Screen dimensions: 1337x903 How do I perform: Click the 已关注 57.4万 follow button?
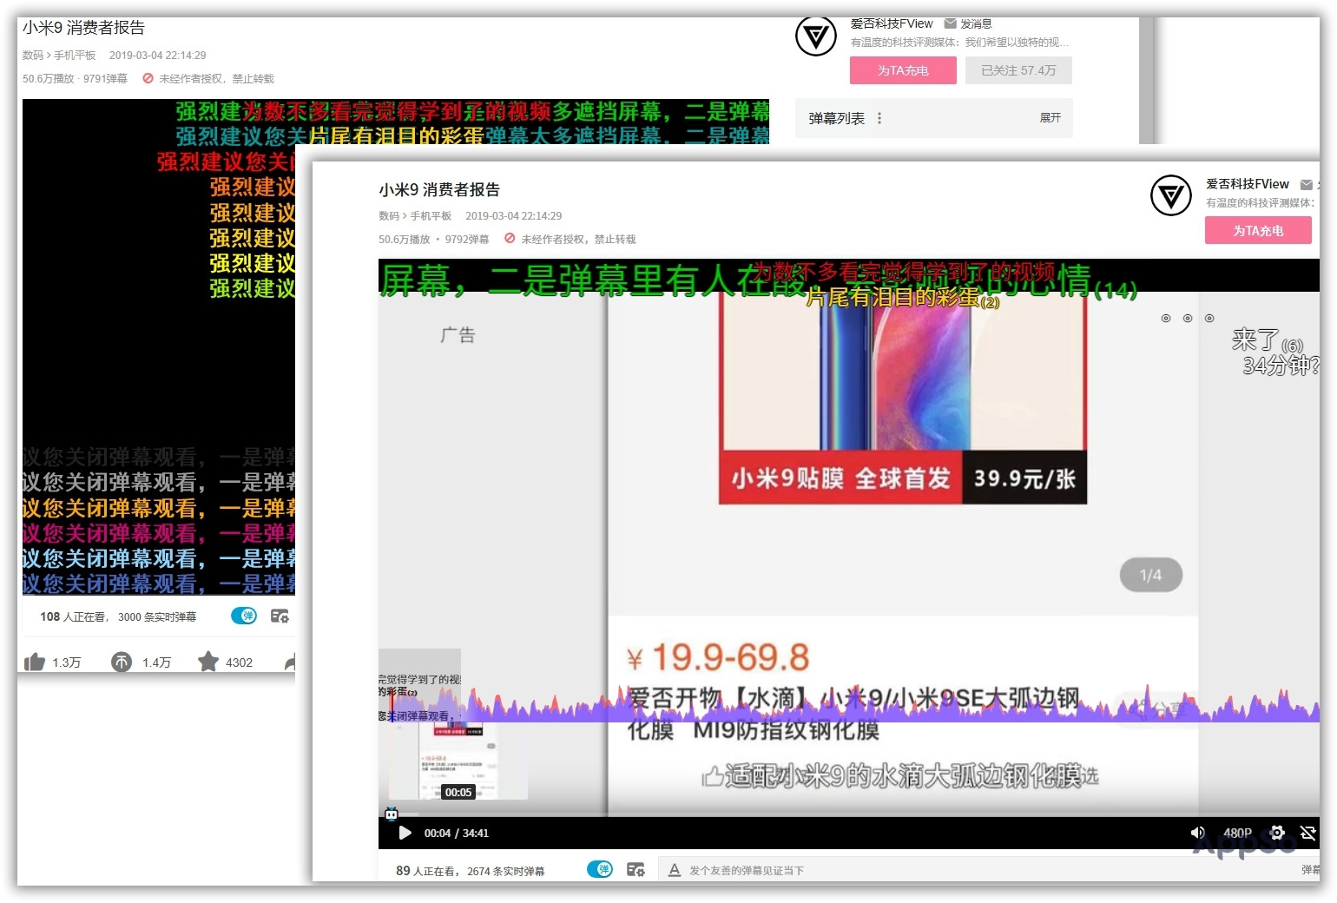pyautogui.click(x=1018, y=70)
